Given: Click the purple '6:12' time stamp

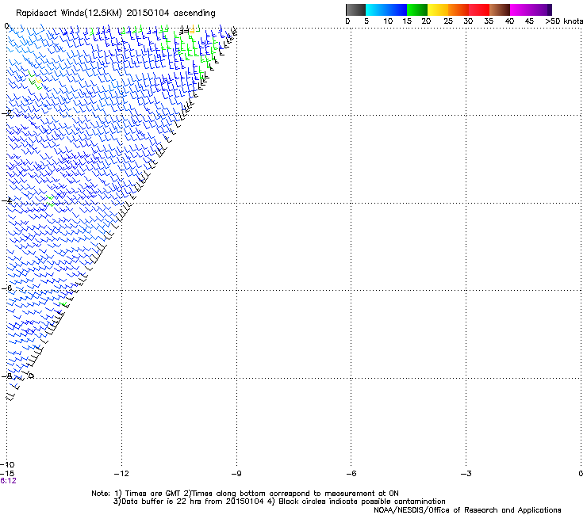Looking at the screenshot, I should pyautogui.click(x=8, y=481).
